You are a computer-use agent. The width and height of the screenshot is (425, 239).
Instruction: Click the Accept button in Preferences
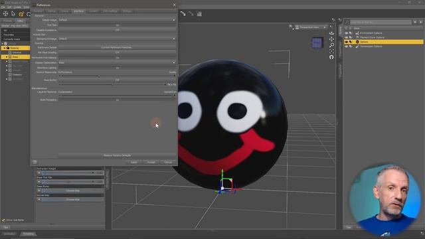point(151,162)
